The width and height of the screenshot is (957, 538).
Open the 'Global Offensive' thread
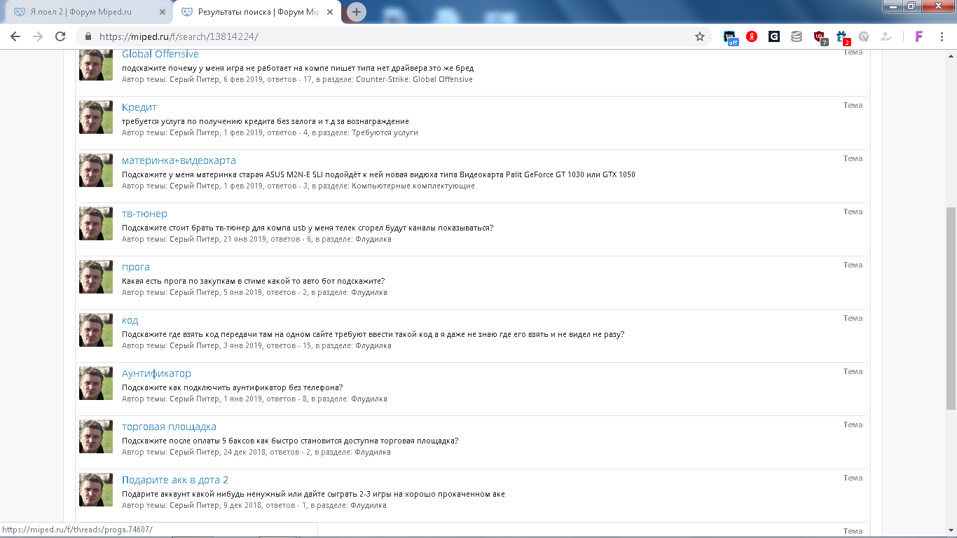(x=160, y=54)
